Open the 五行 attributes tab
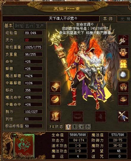131x161 pixels. (29, 26)
